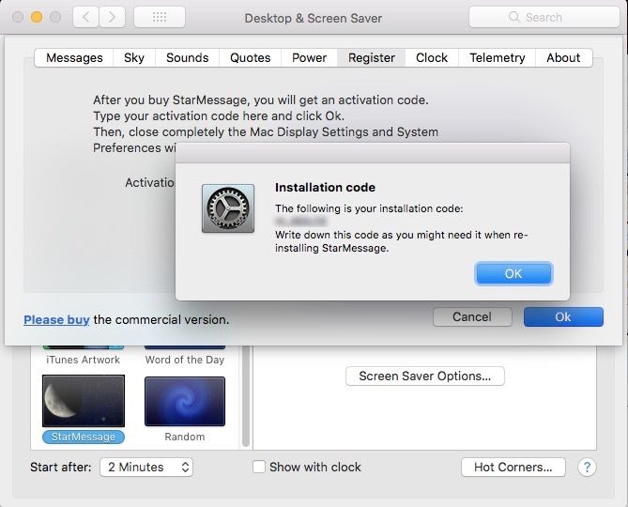Select the StarMessage moon thumbnail
Image resolution: width=628 pixels, height=507 pixels.
click(x=84, y=401)
